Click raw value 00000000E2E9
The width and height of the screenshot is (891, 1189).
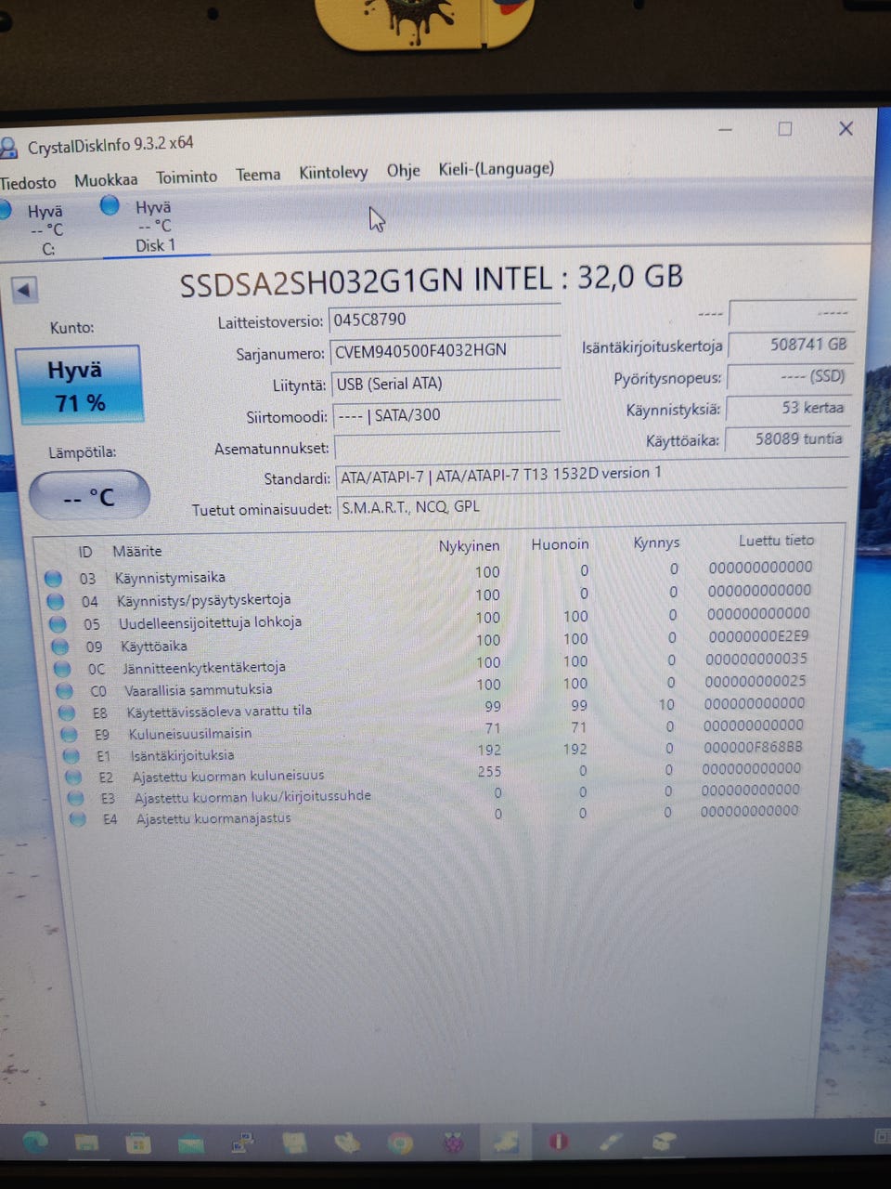[758, 636]
